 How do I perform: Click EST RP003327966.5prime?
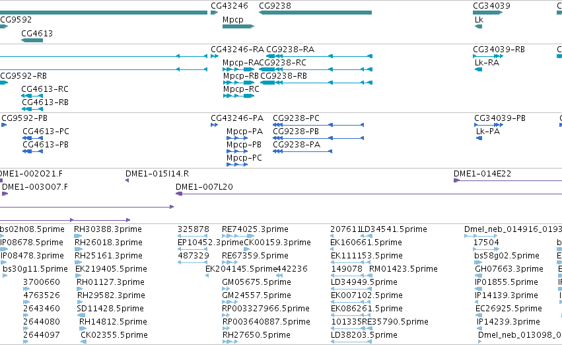click(x=266, y=309)
